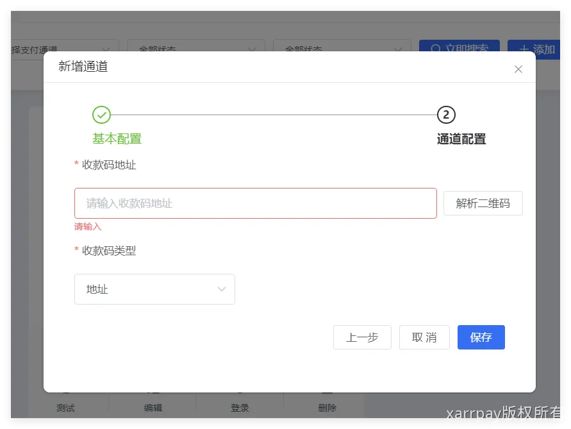
Task: Click the green checkmark step icon
Action: tap(101, 115)
